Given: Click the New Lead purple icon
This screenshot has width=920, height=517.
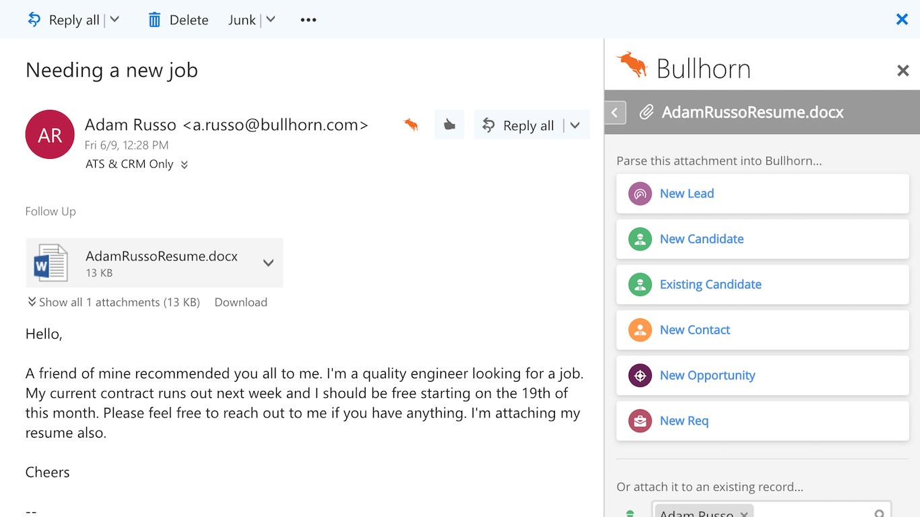Looking at the screenshot, I should pos(640,194).
